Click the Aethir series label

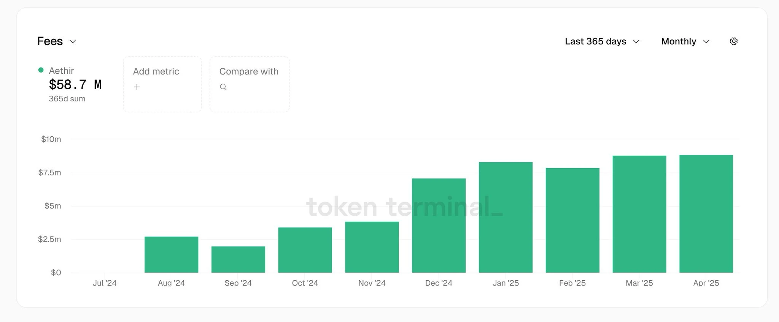pyautogui.click(x=61, y=71)
